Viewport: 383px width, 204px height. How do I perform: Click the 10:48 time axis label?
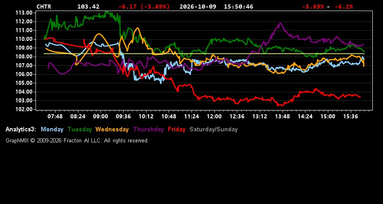tap(169, 116)
